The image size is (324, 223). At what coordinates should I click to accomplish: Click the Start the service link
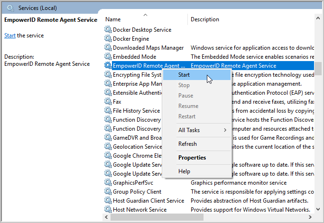[x=10, y=36]
